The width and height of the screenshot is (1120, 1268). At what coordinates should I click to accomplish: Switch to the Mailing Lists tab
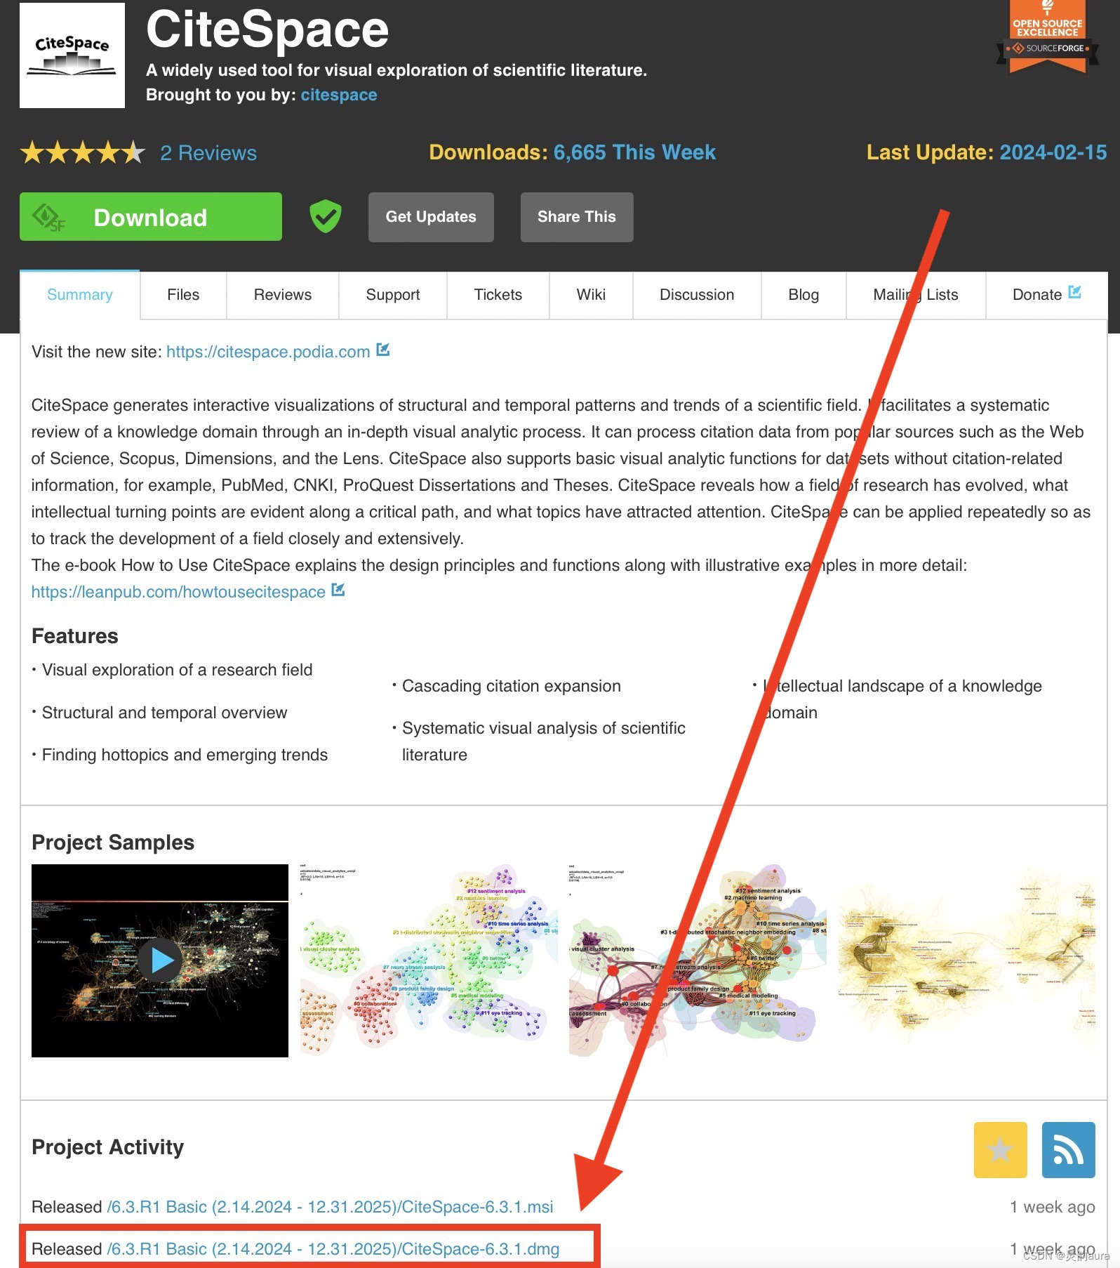tap(916, 295)
